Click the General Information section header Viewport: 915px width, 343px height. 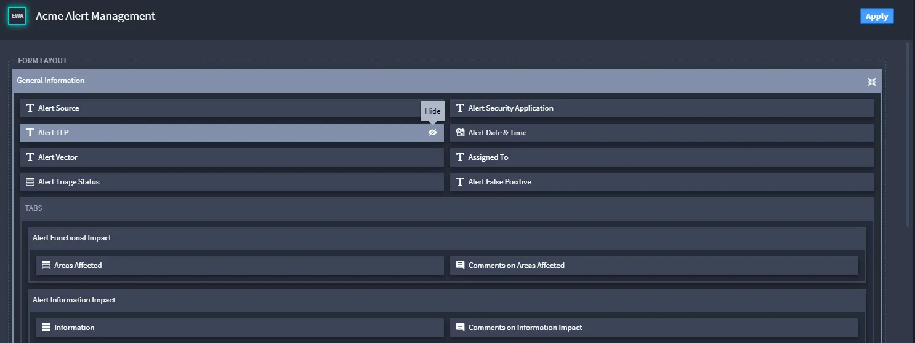click(x=447, y=81)
